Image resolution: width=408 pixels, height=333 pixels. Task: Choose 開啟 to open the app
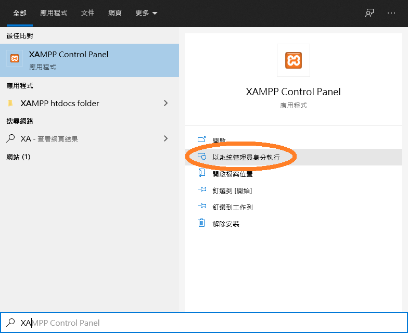coord(294,140)
